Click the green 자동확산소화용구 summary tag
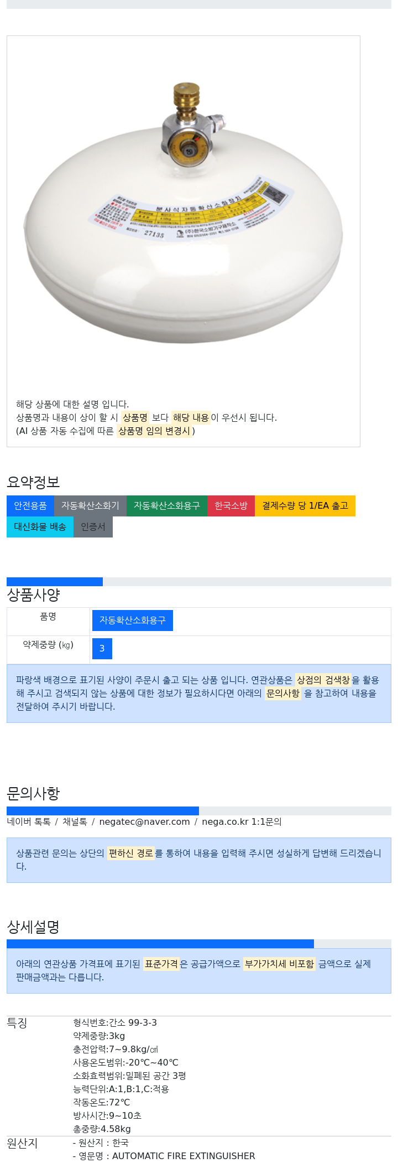Viewport: 398px width, 1163px height. click(x=167, y=506)
